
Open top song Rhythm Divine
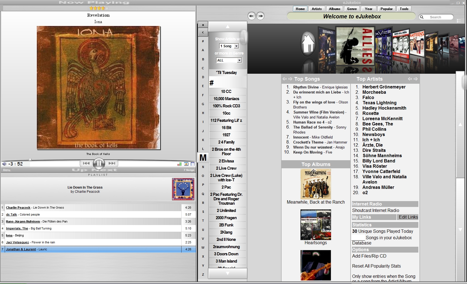coord(306,87)
